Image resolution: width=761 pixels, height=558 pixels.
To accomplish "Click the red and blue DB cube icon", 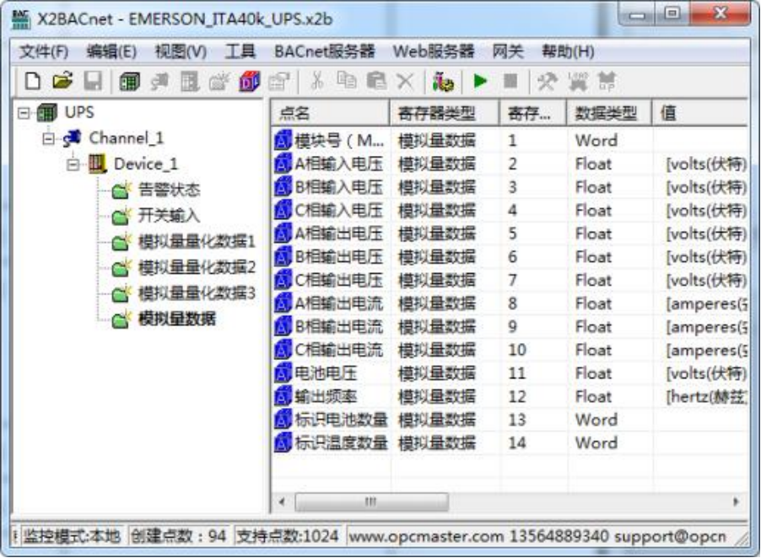I will pyautogui.click(x=250, y=82).
